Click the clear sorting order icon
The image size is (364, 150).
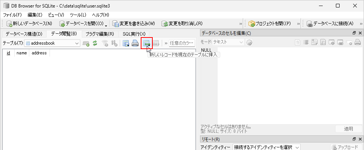114,43
